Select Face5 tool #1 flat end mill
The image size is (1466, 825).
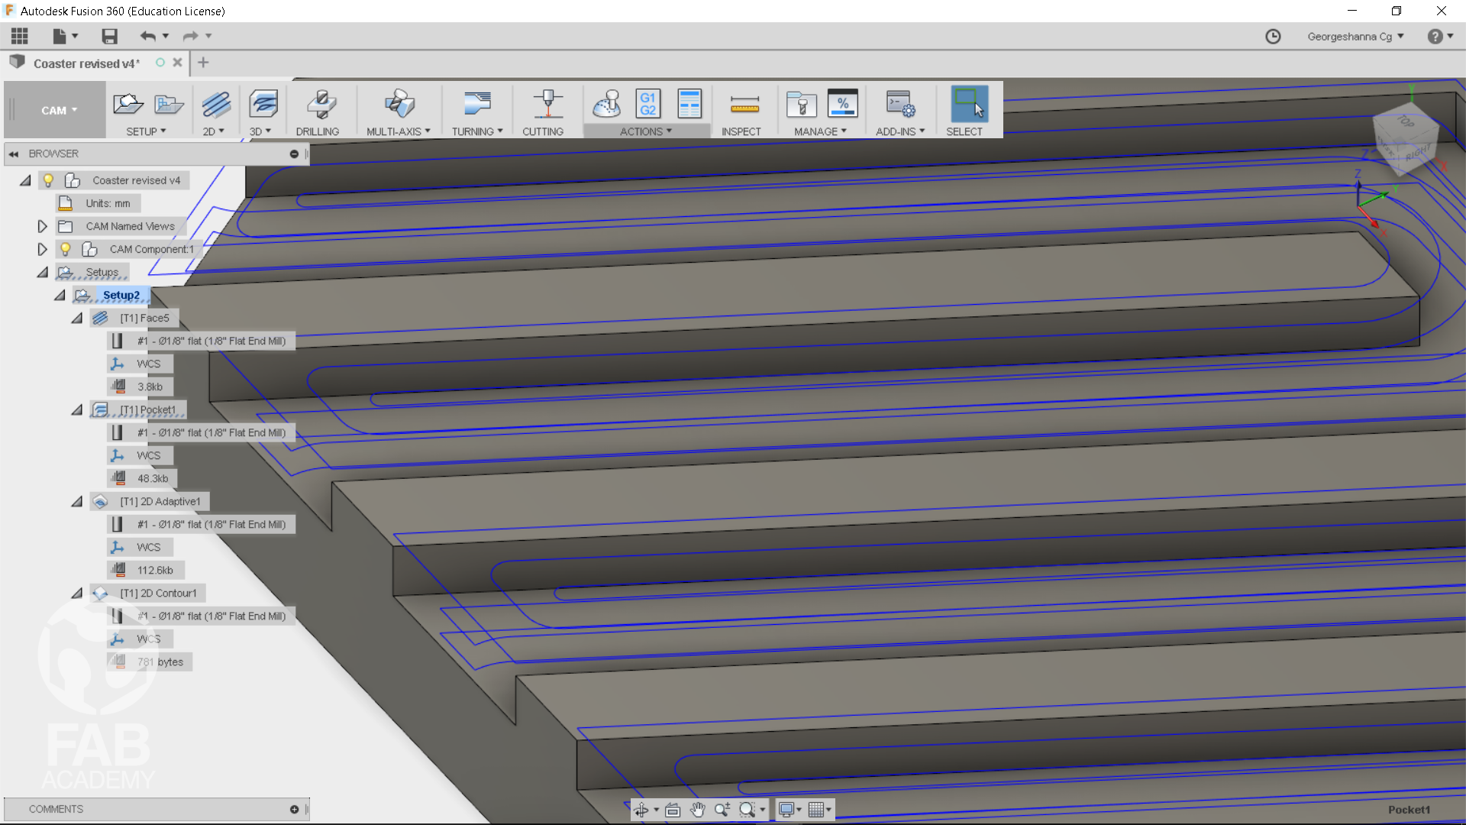click(212, 341)
